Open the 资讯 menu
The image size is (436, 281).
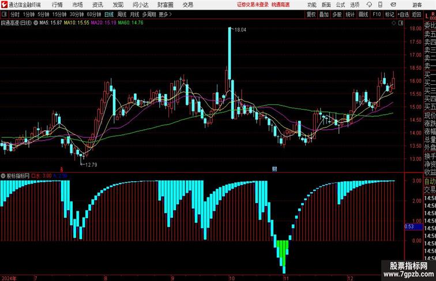97,5
